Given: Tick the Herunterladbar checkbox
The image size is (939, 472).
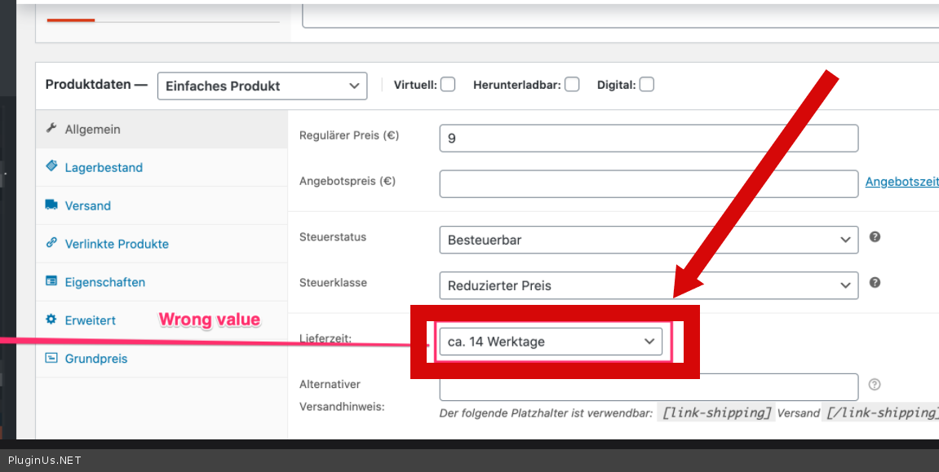Looking at the screenshot, I should pos(572,84).
